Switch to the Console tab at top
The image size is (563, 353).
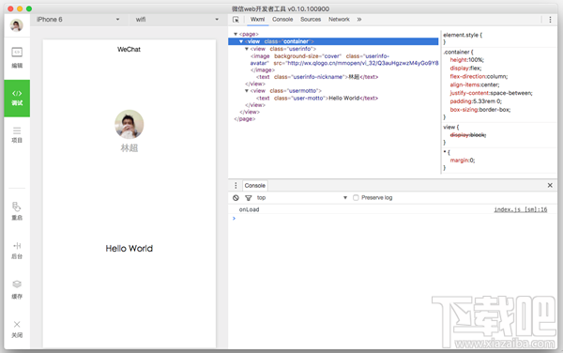pos(282,20)
